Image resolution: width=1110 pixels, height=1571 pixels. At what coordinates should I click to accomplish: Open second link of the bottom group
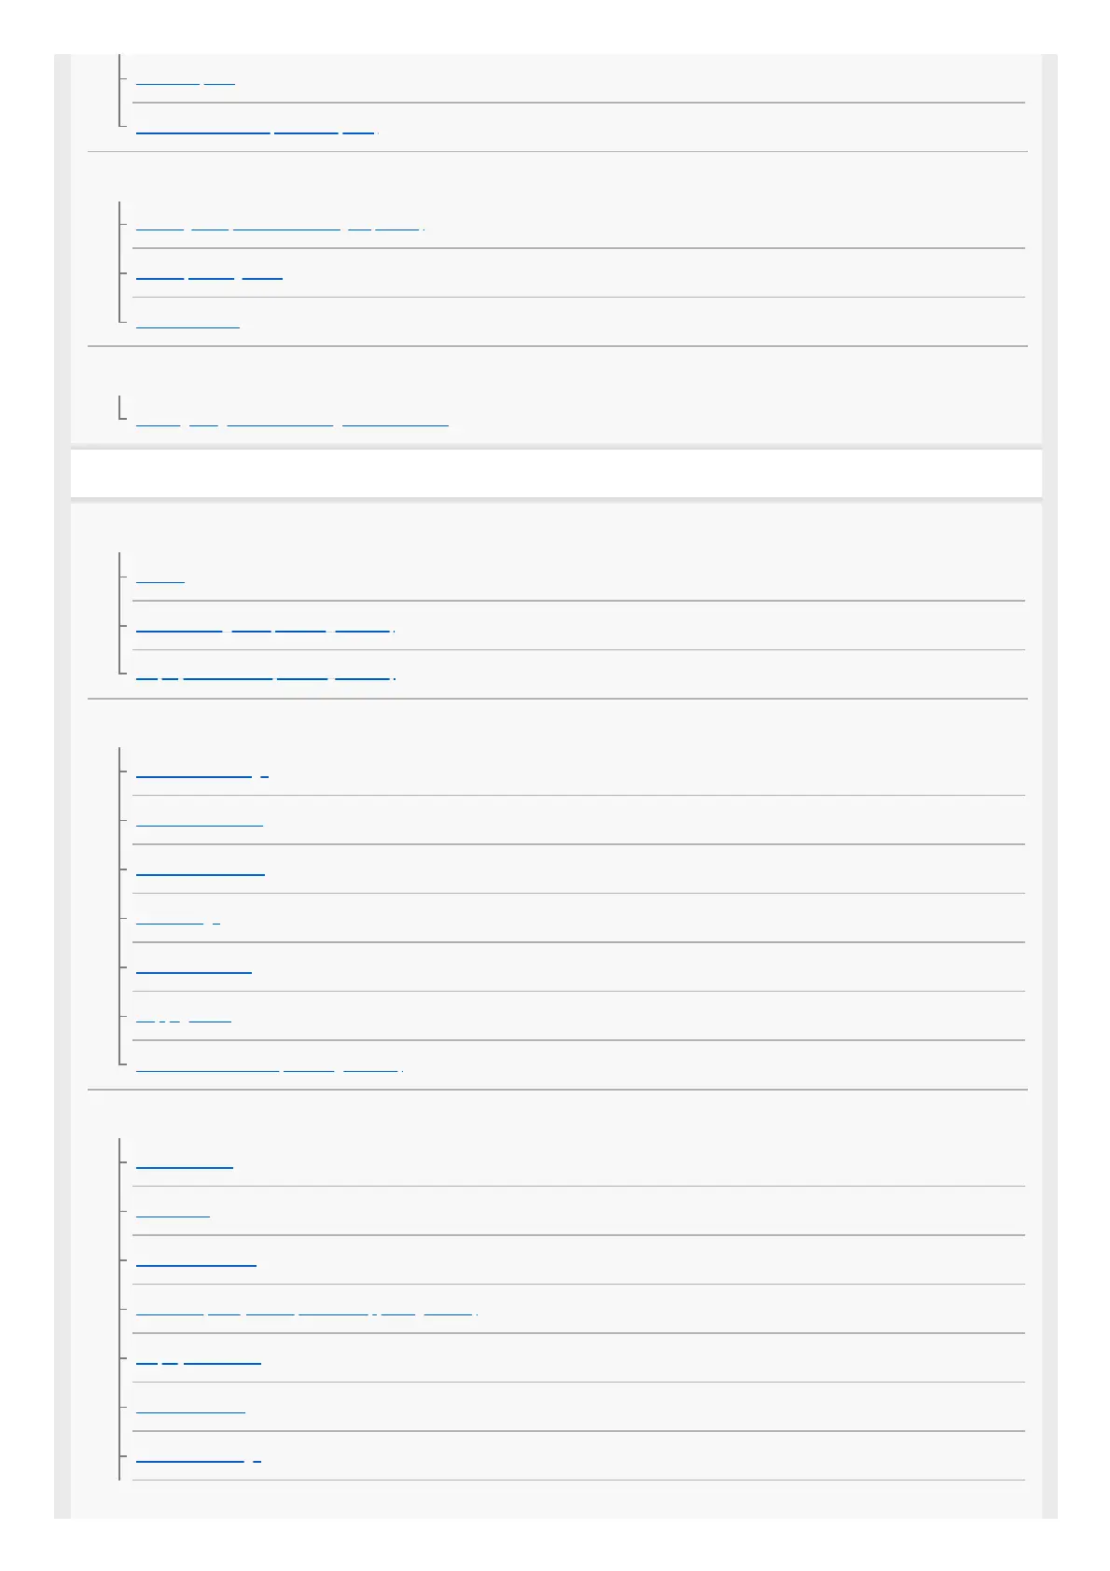(x=173, y=1213)
